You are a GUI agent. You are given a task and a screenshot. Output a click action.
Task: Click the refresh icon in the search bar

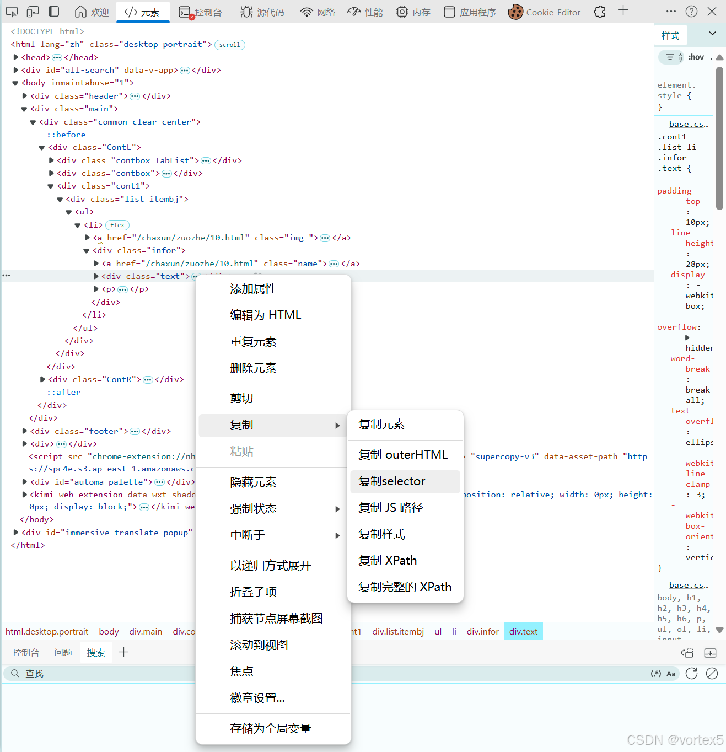[691, 673]
